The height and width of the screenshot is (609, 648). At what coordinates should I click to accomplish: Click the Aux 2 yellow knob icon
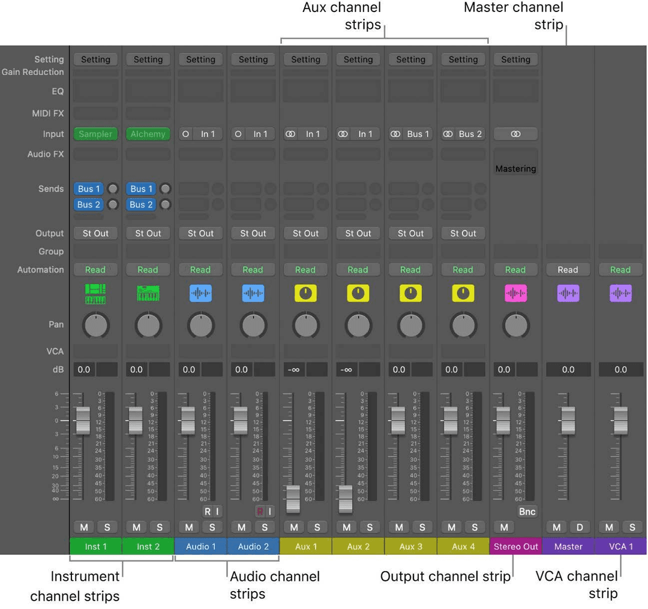(358, 293)
